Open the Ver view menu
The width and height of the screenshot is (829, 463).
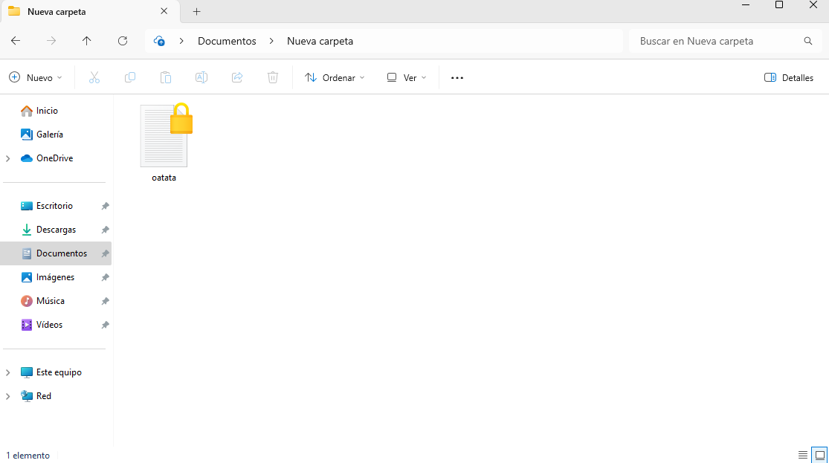point(407,77)
